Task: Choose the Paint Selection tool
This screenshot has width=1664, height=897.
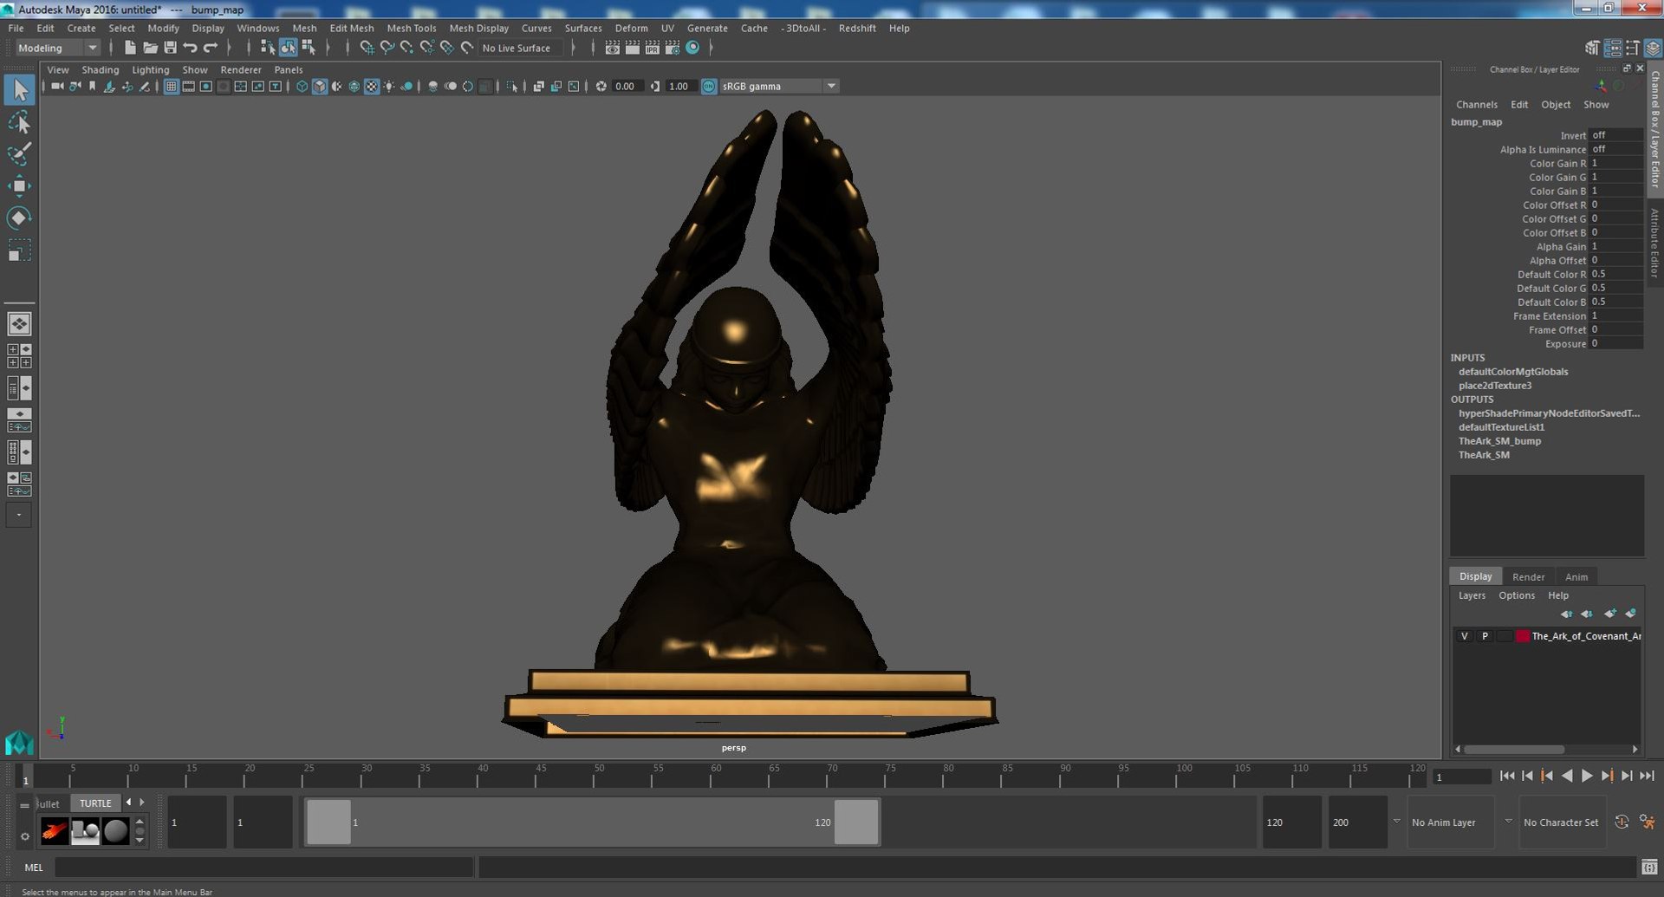Action: point(19,154)
